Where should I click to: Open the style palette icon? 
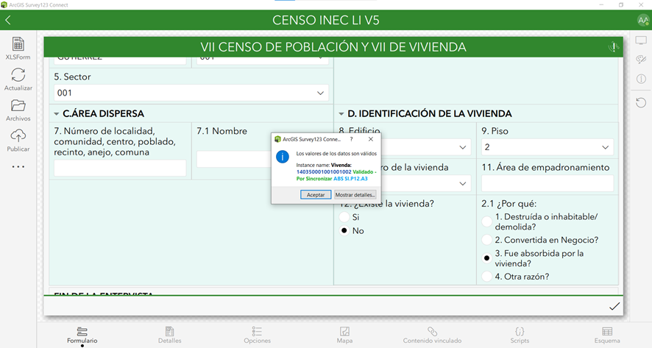tap(641, 60)
